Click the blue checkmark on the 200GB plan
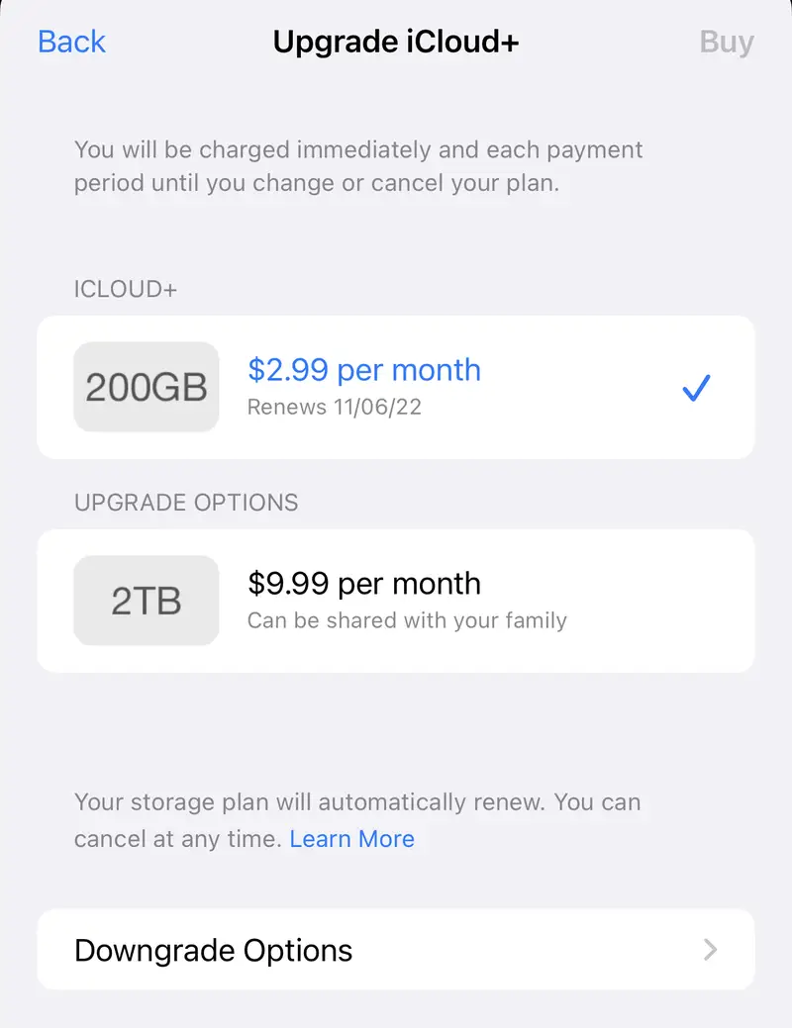The height and width of the screenshot is (1028, 792). pyautogui.click(x=696, y=389)
